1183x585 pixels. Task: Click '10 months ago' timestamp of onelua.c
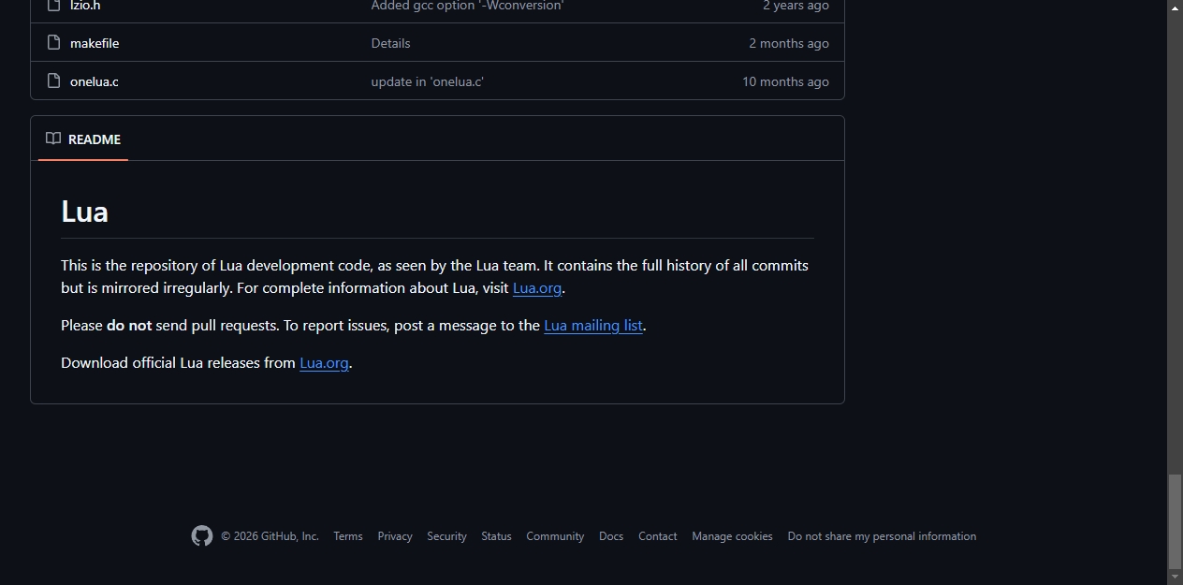point(785,81)
